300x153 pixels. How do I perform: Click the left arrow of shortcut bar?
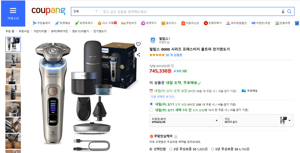coord(29,23)
